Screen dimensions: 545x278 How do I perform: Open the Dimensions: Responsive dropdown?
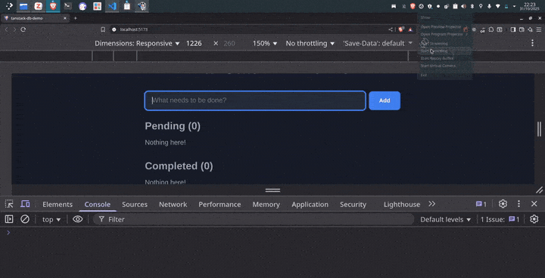coord(137,43)
